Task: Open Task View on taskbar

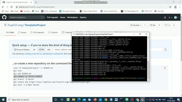Action: click(62, 99)
